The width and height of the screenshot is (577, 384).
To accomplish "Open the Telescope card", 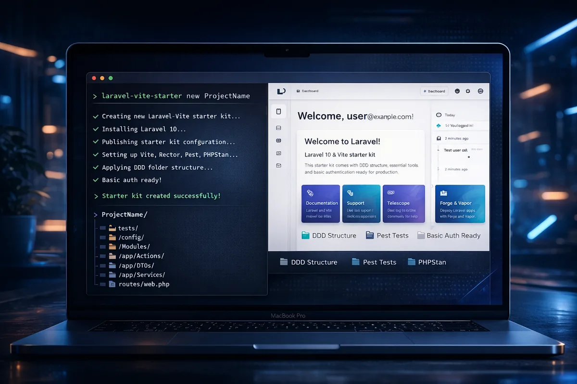I will [x=403, y=204].
